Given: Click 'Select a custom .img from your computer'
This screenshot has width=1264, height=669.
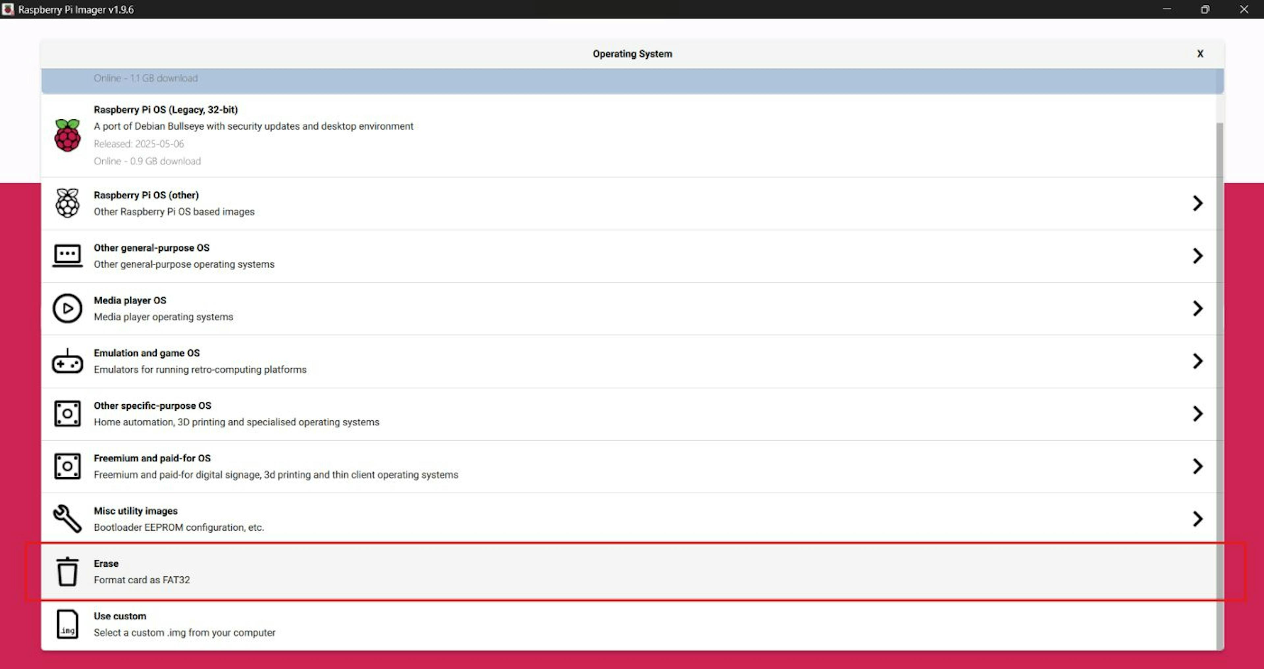Looking at the screenshot, I should [x=184, y=633].
